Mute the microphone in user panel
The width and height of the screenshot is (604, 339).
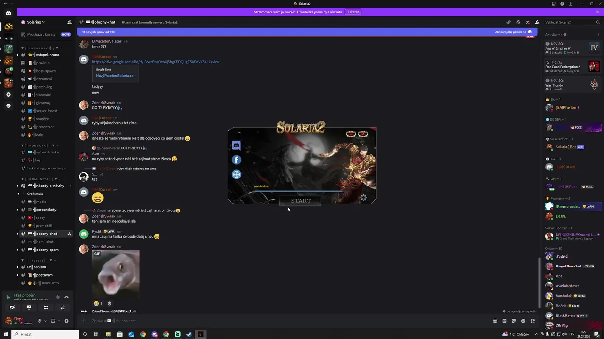coord(40,321)
